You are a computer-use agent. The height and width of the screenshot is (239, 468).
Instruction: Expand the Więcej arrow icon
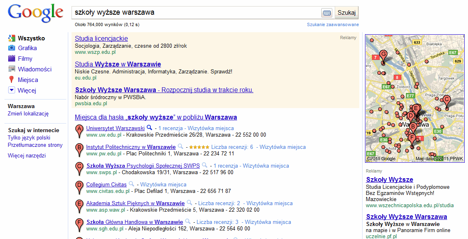point(11,90)
